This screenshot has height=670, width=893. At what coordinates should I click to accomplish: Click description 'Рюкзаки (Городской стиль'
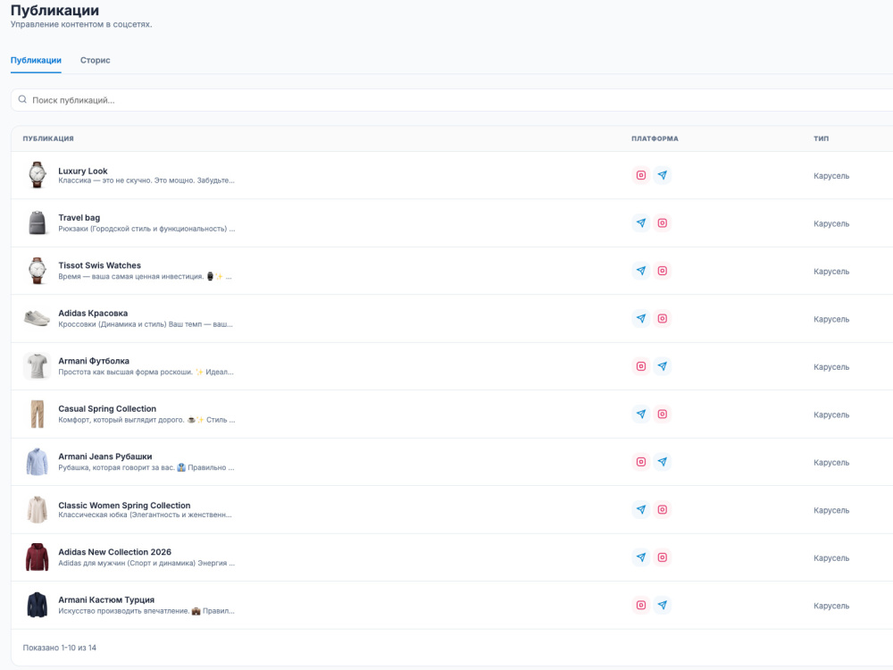[x=146, y=229]
